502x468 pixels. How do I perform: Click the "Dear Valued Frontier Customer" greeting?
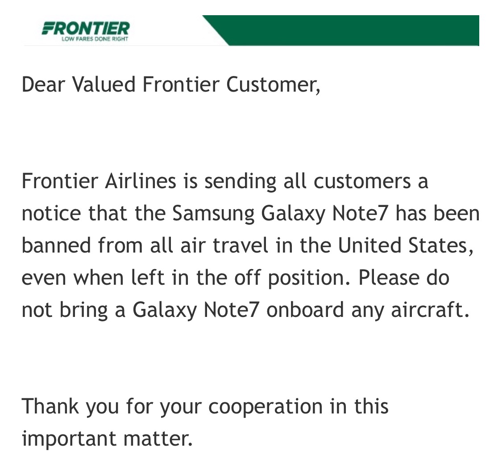click(171, 84)
